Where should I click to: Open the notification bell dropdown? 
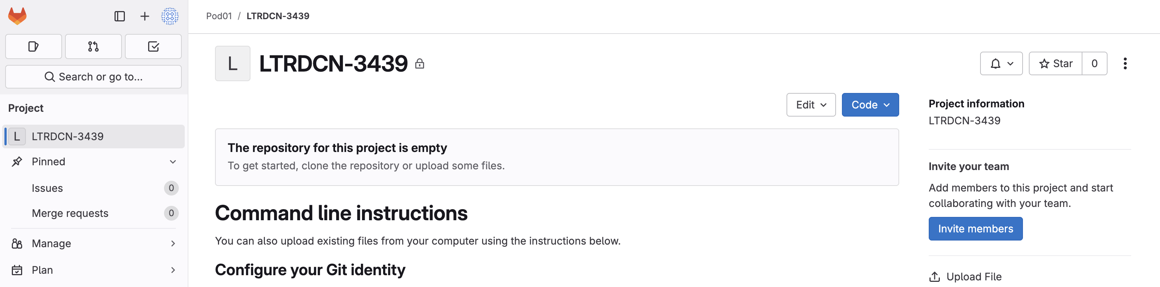tap(1001, 63)
